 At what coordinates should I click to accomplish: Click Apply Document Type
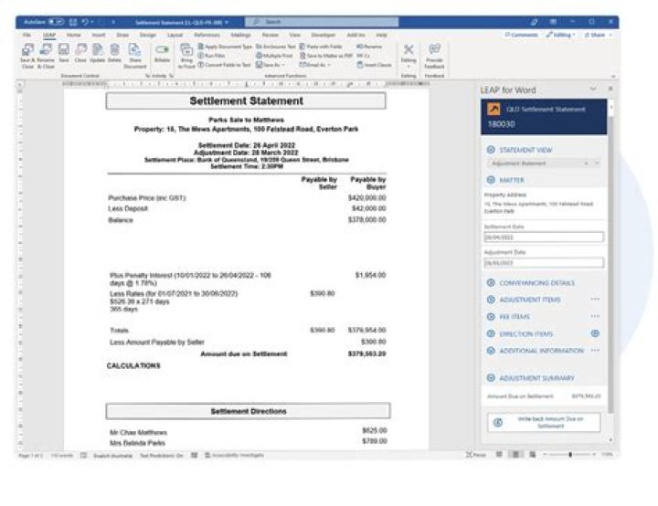click(x=225, y=47)
